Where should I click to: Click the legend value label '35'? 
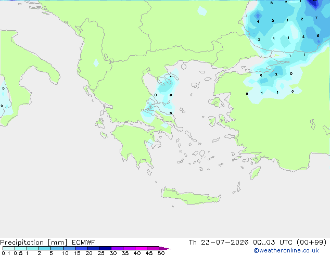click(125, 253)
